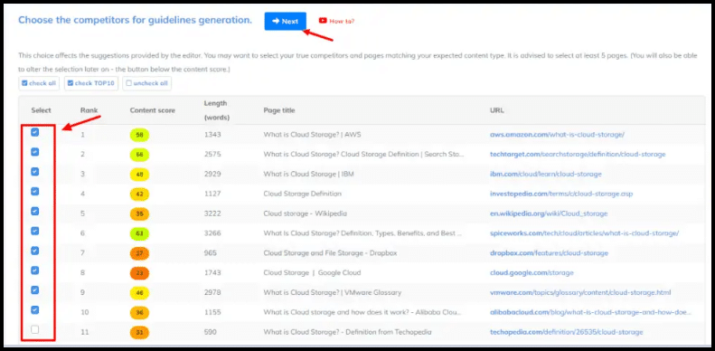Image resolution: width=715 pixels, height=351 pixels.
Task: Open the aws.amazon.com what-is-cloud-storage link
Action: coord(557,135)
